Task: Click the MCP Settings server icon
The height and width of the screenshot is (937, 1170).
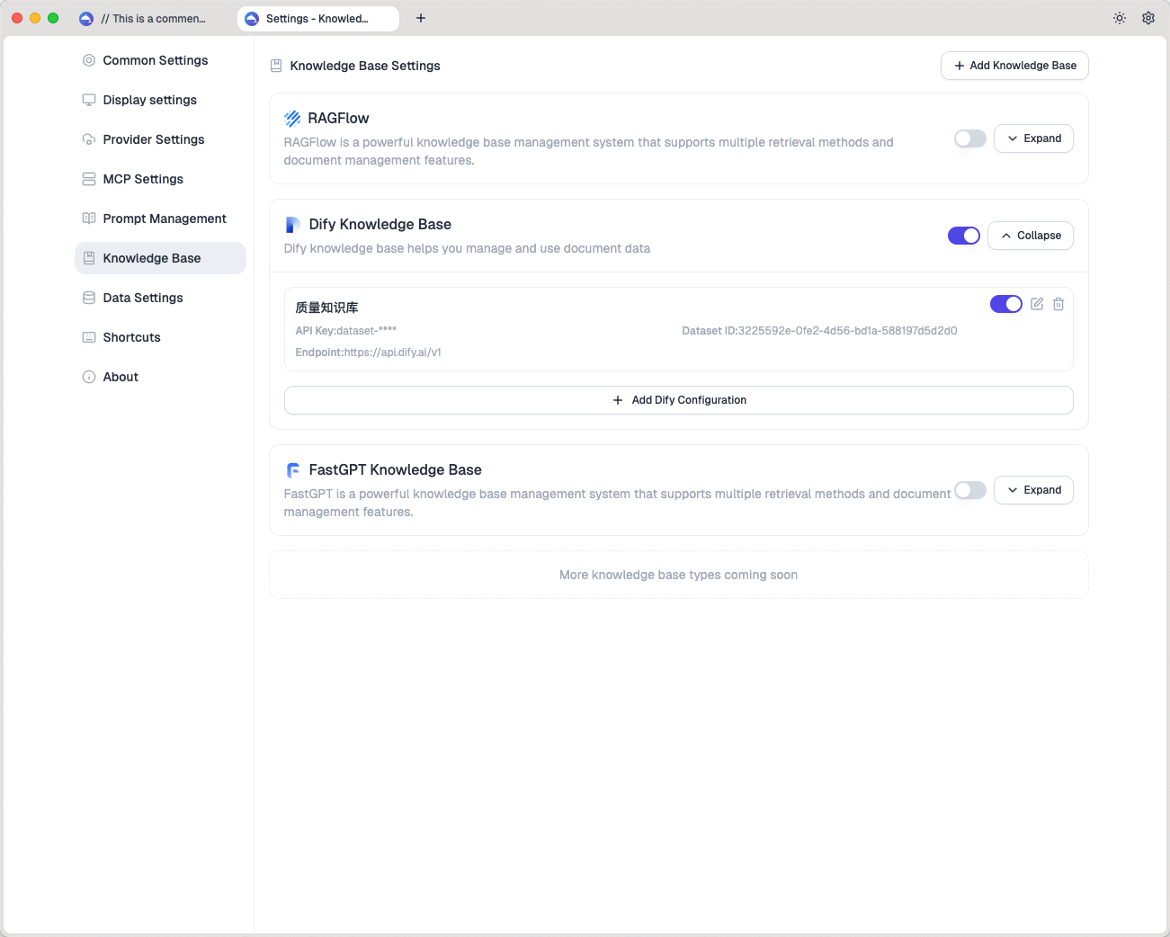Action: [89, 179]
